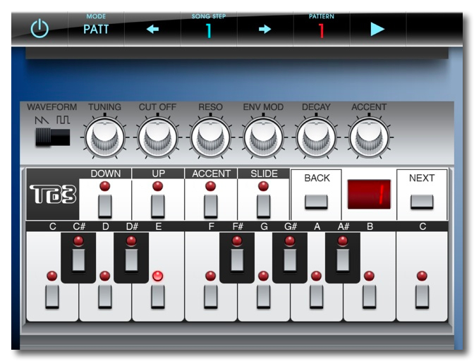The height and width of the screenshot is (361, 474).
Task: Switch the PATT mode selector
Action: point(96,30)
